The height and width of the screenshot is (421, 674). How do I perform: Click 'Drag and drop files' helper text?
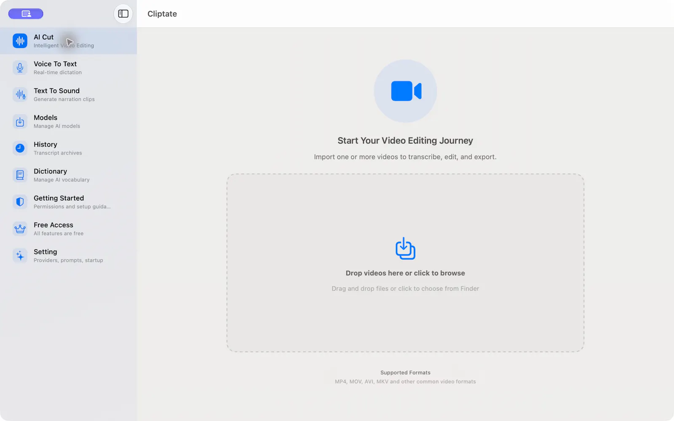point(405,289)
